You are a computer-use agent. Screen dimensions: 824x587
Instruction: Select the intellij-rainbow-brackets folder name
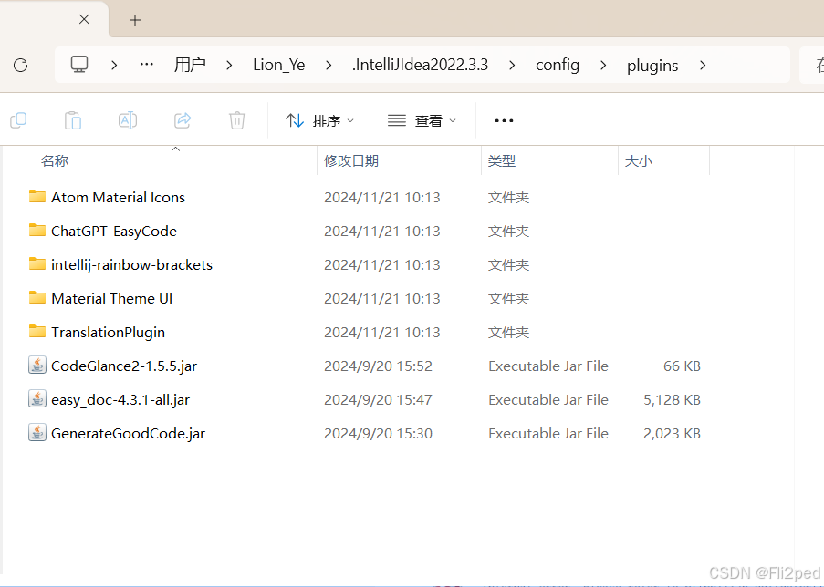pyautogui.click(x=131, y=264)
